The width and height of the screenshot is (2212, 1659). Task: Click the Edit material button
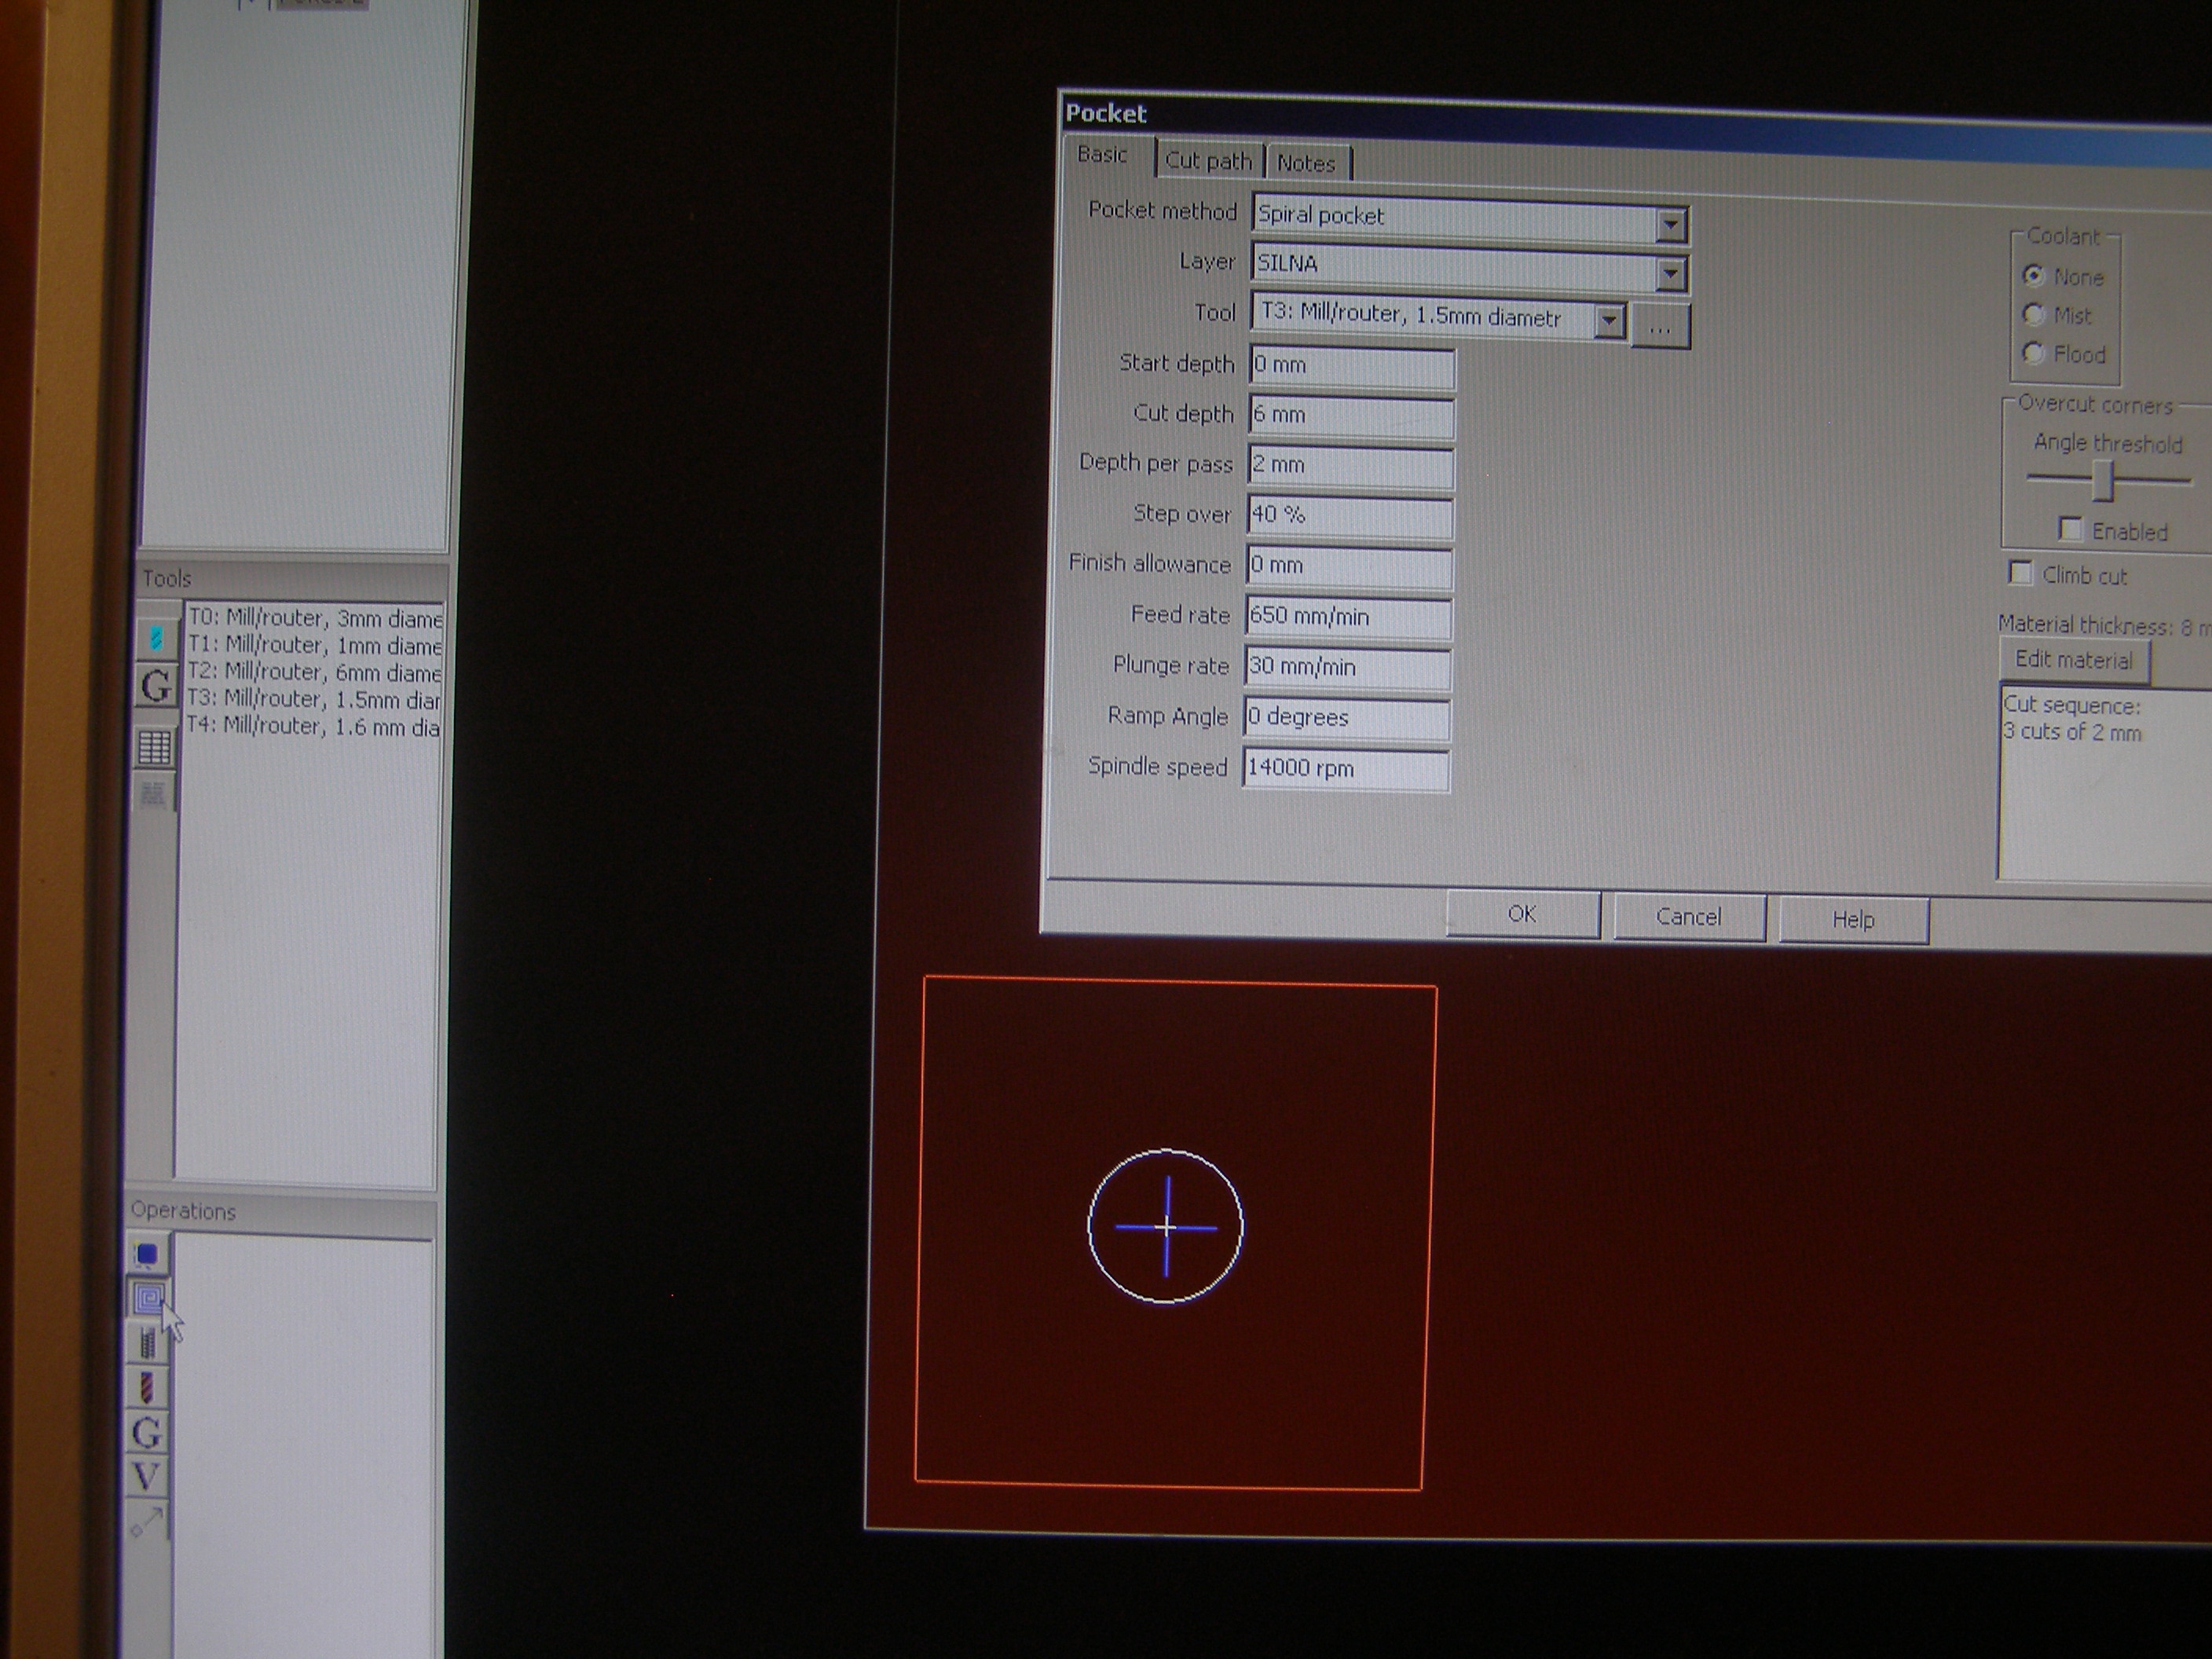pos(2073,660)
